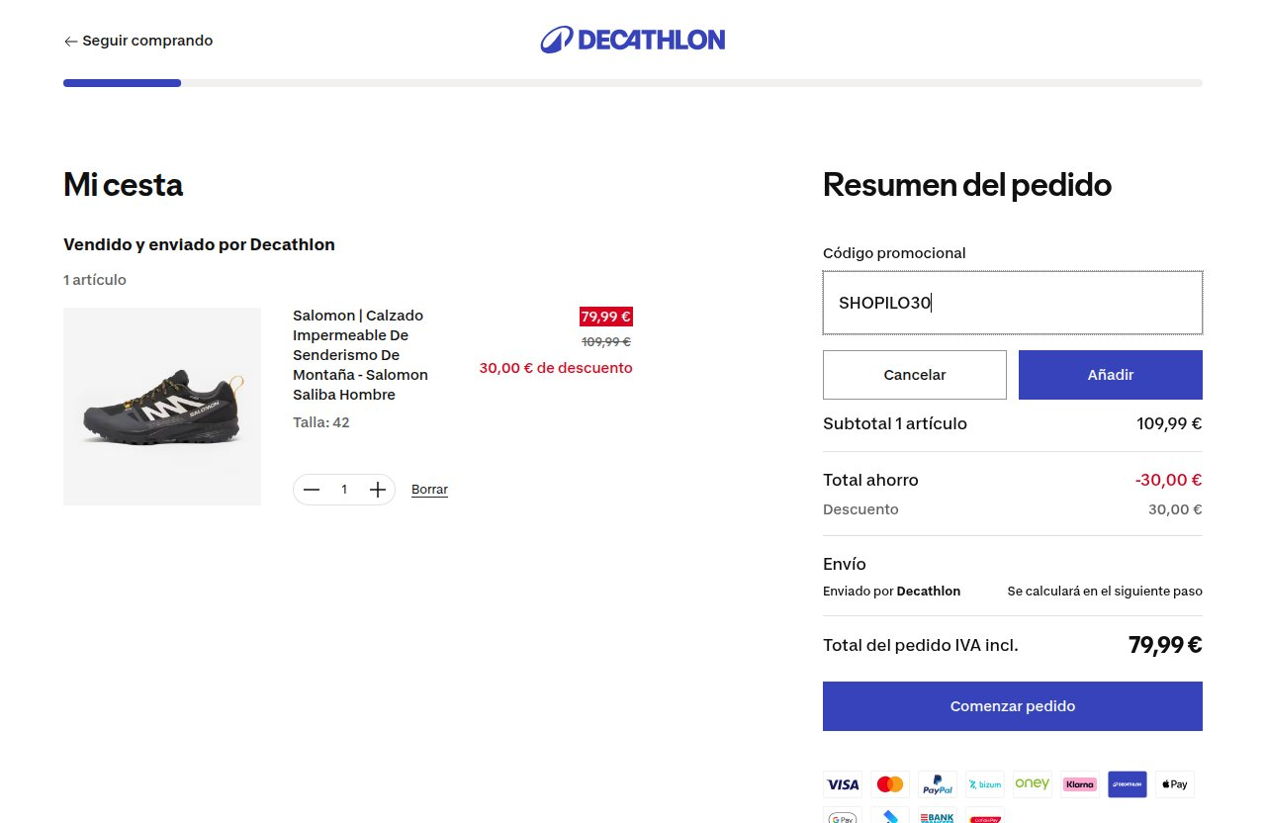Click the Bizum payment icon
Image resolution: width=1266 pixels, height=823 pixels.
pos(985,784)
